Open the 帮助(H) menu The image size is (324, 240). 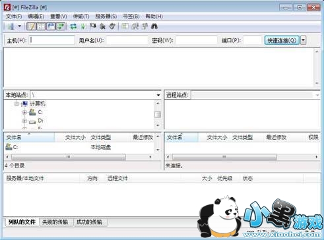point(154,16)
